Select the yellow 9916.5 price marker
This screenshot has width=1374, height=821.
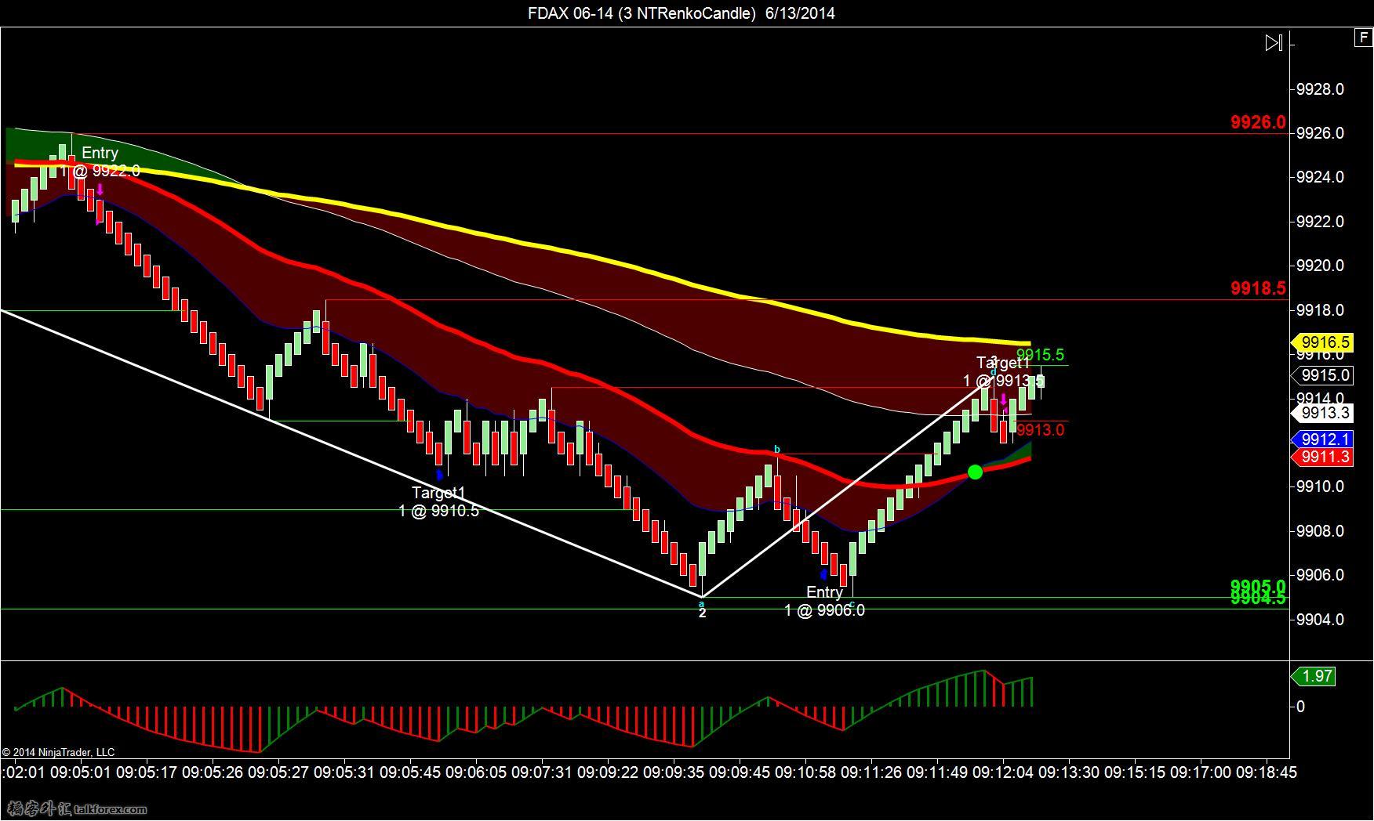pos(1322,342)
